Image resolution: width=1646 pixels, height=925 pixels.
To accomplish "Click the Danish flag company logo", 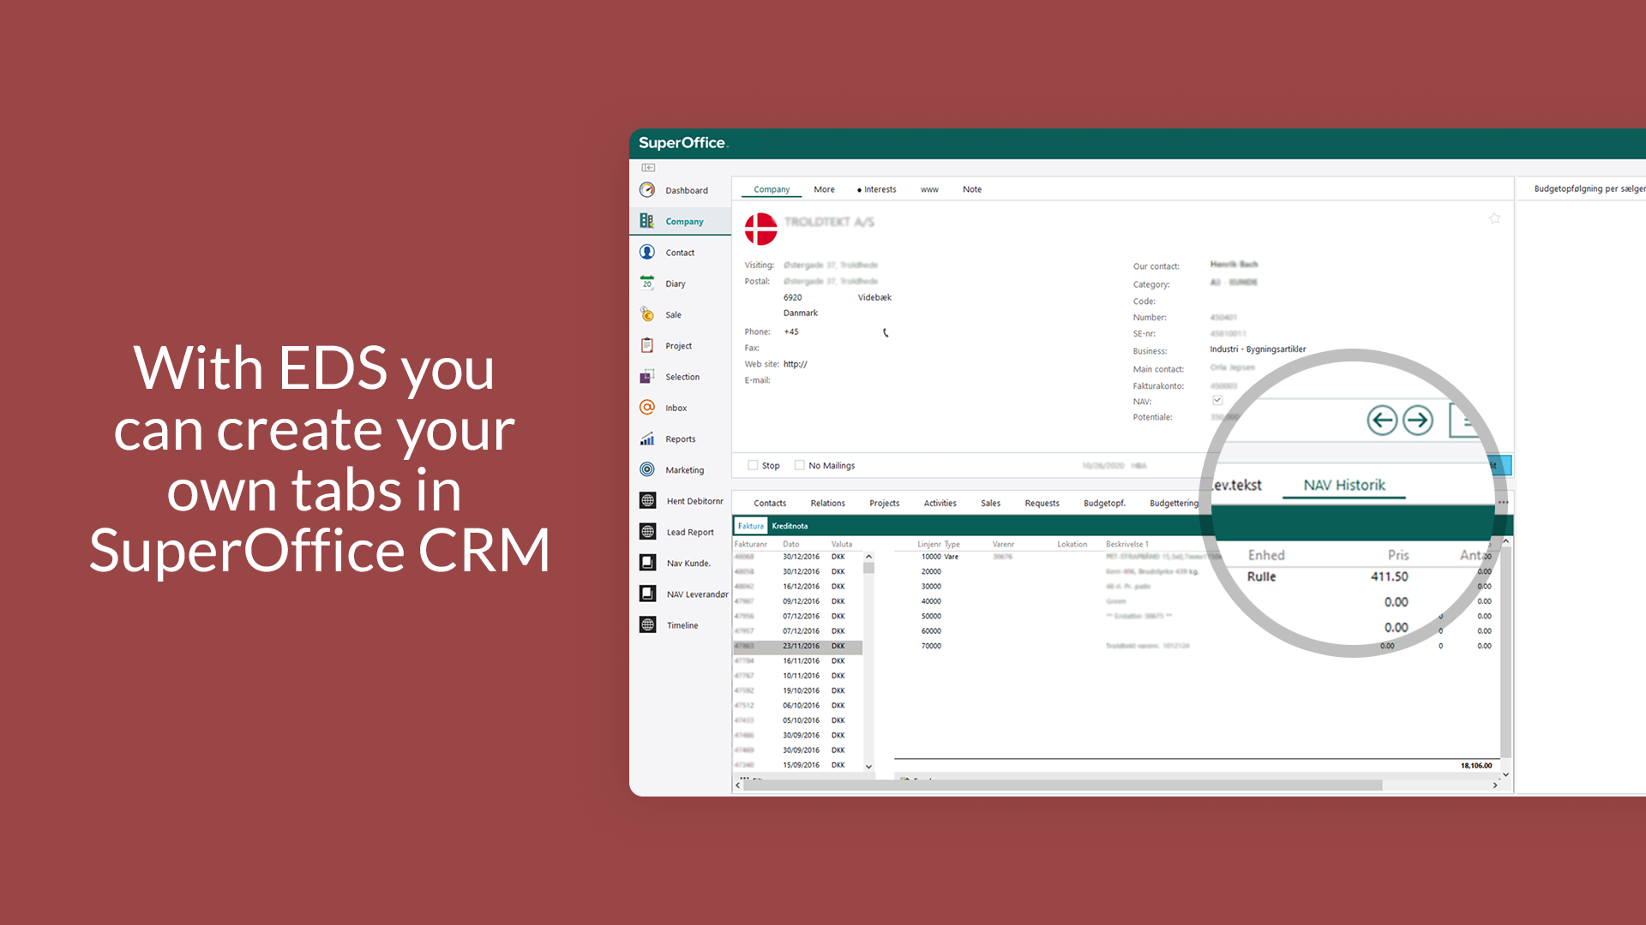I will pos(760,229).
